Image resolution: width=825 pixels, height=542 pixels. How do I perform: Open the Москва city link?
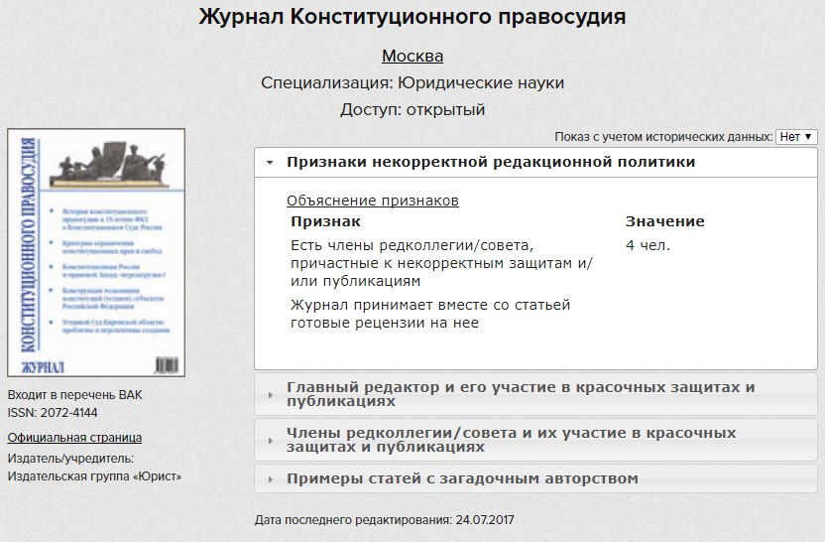click(x=412, y=56)
